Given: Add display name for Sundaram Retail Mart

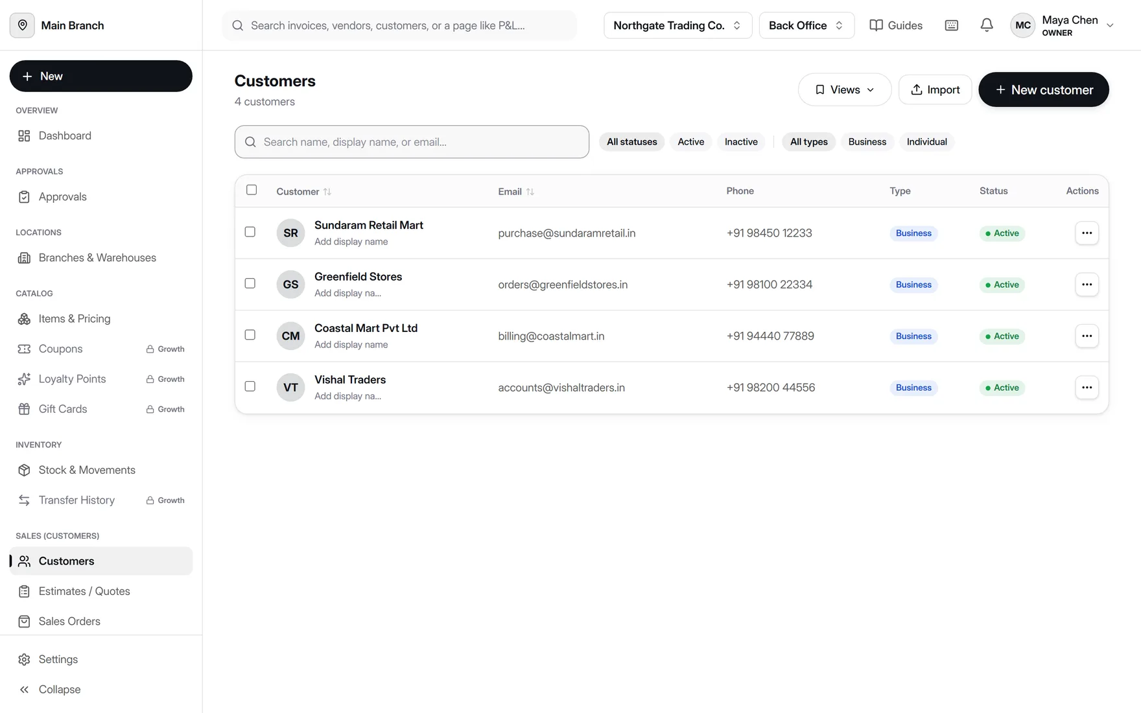Looking at the screenshot, I should (351, 242).
